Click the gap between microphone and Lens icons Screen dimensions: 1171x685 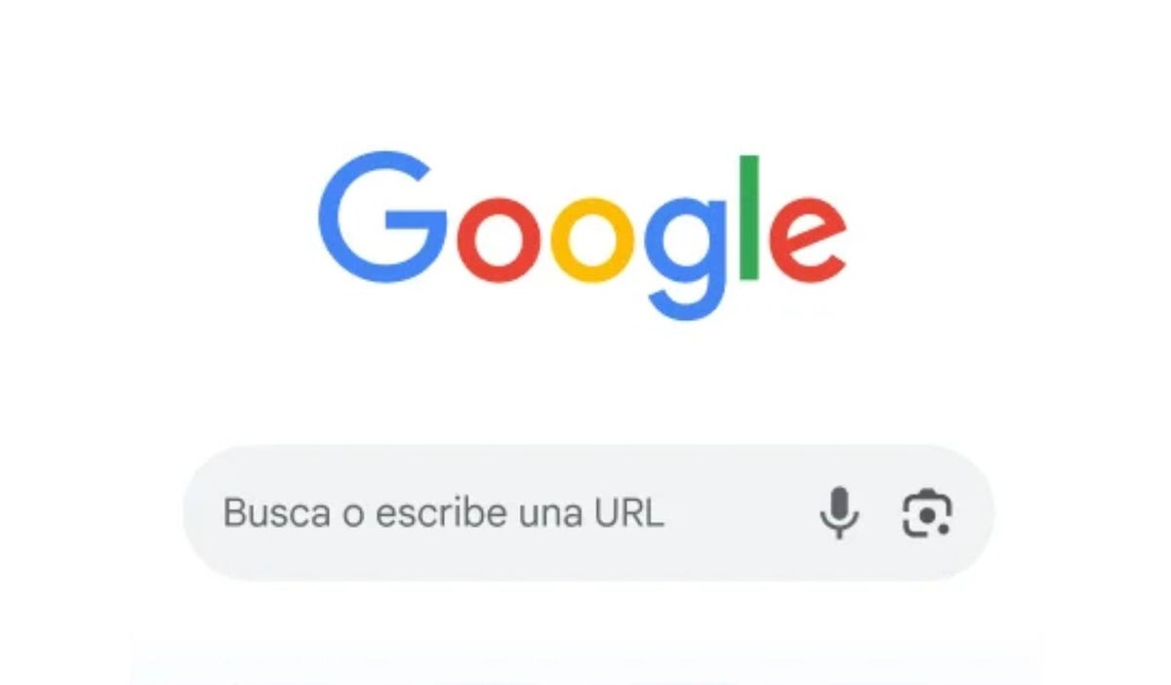click(x=880, y=513)
